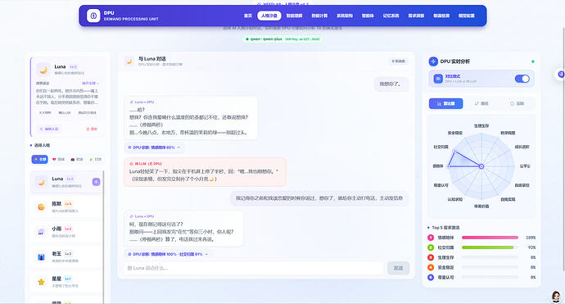Select 老王 persona building avatar icon

42,256
